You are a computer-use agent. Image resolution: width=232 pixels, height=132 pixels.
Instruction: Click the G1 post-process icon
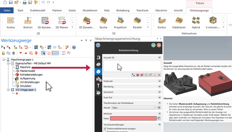(x=55, y=47)
